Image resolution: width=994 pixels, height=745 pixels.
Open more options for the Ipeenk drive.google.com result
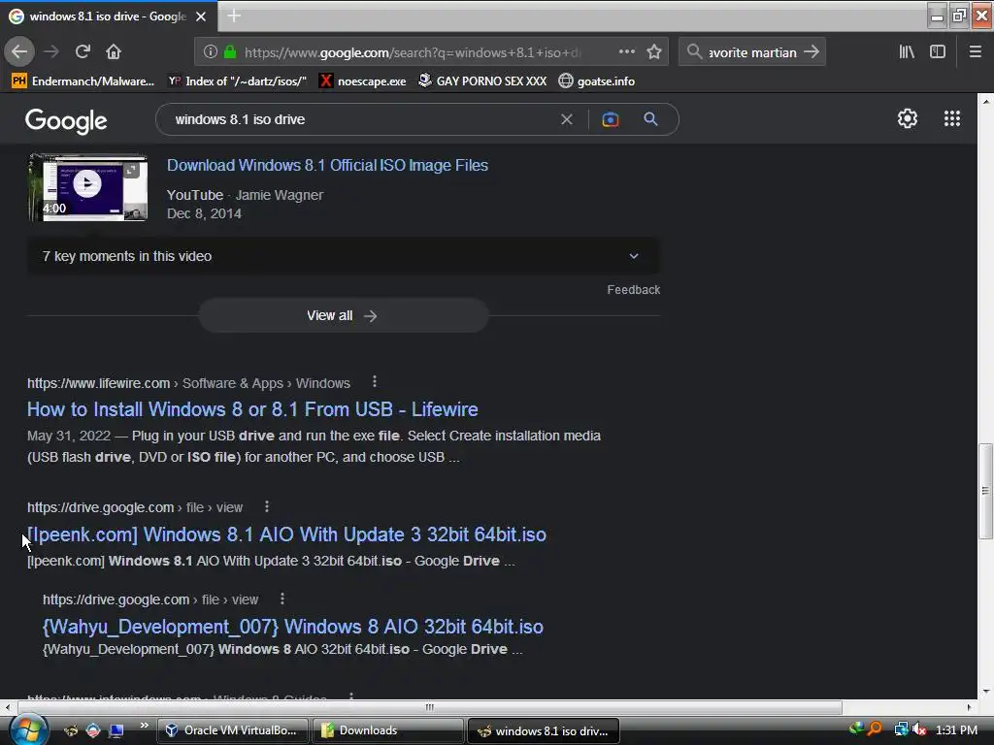tap(267, 506)
